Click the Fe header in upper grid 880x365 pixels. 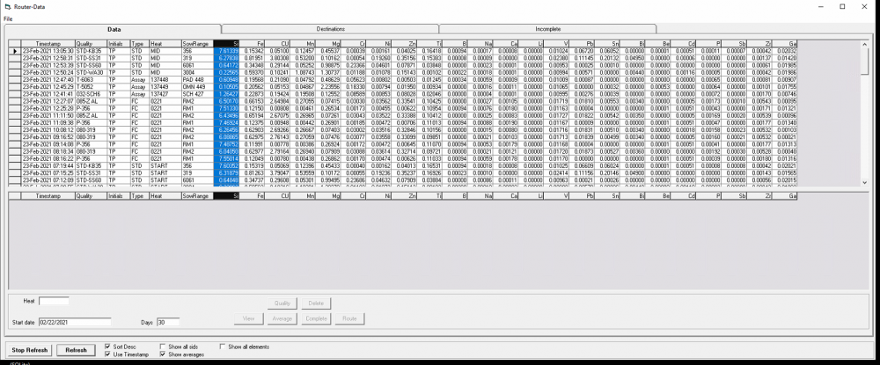point(252,43)
